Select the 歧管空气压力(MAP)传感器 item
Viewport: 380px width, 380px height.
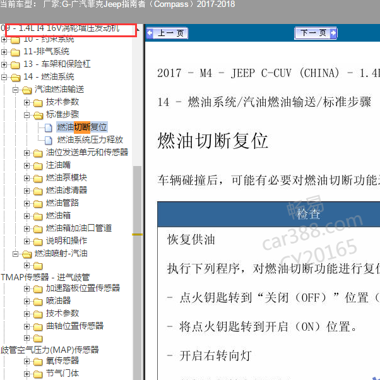(50, 350)
